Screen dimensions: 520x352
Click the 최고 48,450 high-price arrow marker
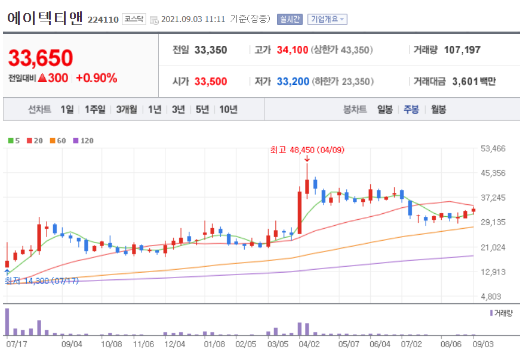pyautogui.click(x=306, y=160)
